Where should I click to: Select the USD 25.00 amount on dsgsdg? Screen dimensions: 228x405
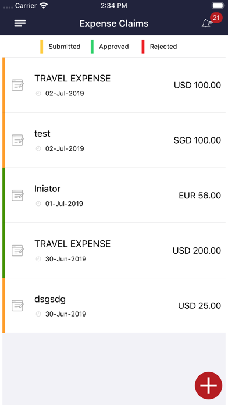pos(199,306)
